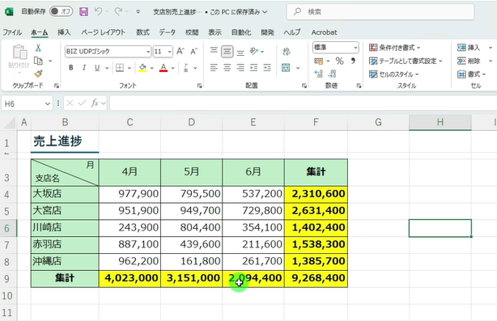Select the 川崎店 cell
Screen dimensions: 497x321
[x=65, y=228]
